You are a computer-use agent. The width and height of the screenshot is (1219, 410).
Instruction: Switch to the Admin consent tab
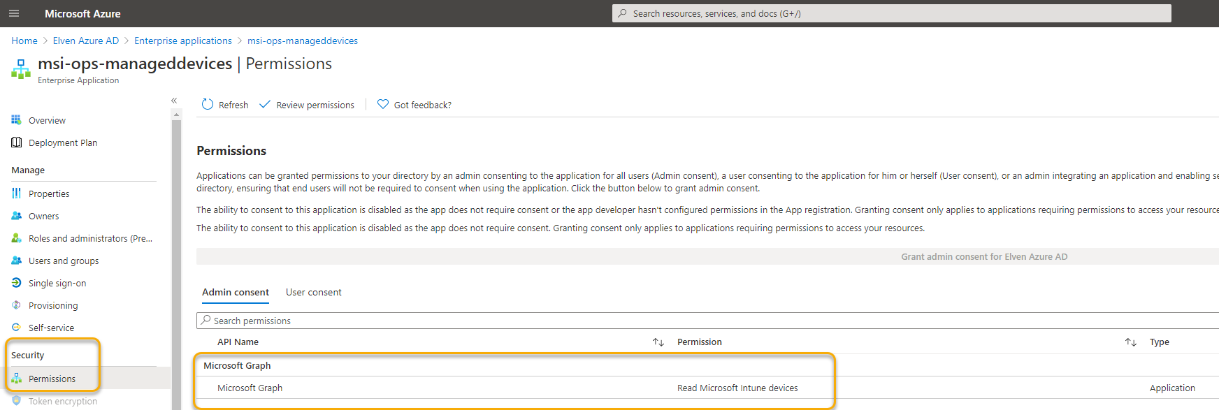236,292
